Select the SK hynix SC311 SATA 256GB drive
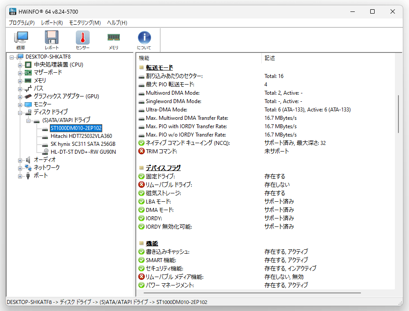Screen dimensions: 409x311 83,144
